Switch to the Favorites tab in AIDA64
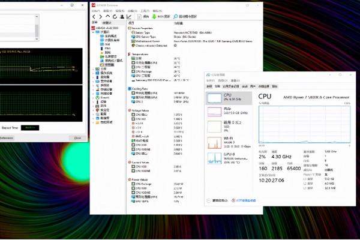This screenshot has width=360, height=240. [x=107, y=23]
